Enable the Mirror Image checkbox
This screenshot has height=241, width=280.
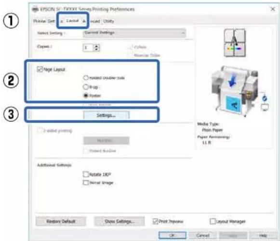tap(86, 182)
